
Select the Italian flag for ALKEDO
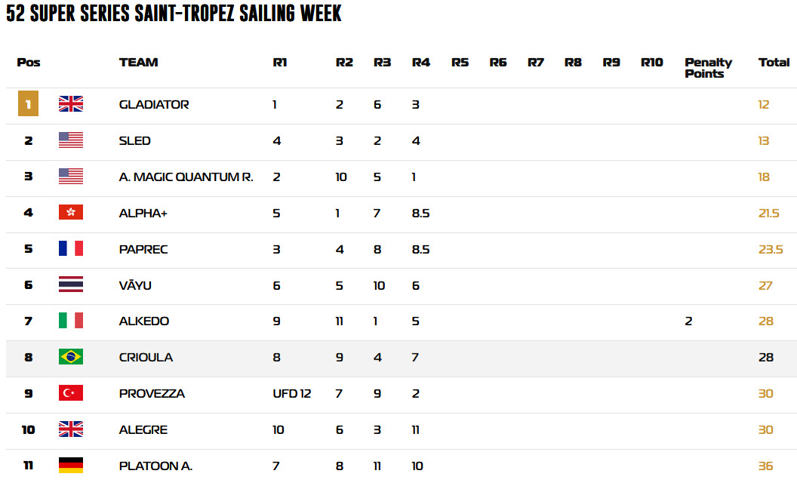click(71, 320)
